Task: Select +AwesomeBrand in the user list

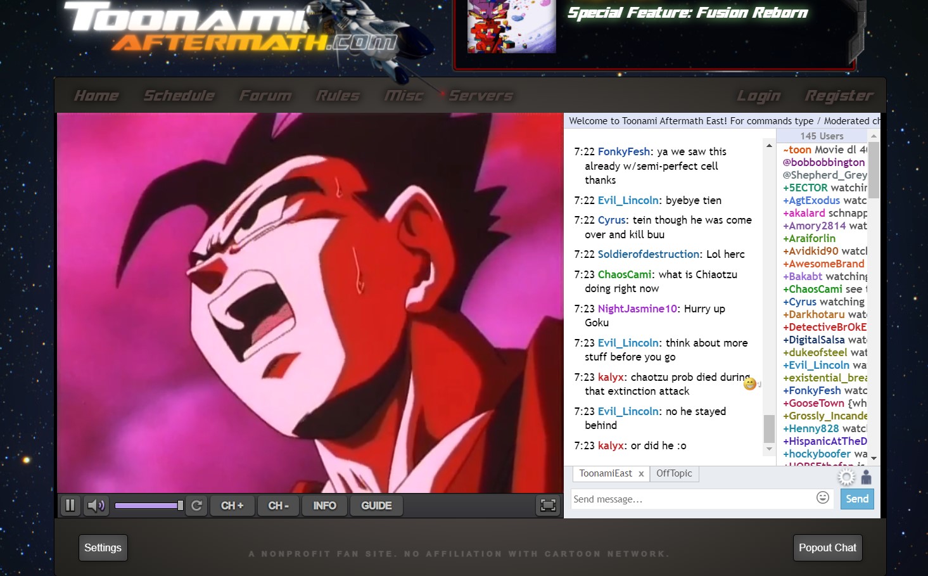Action: (x=823, y=264)
